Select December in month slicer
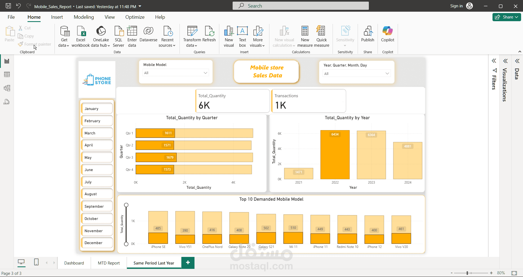 [97, 243]
